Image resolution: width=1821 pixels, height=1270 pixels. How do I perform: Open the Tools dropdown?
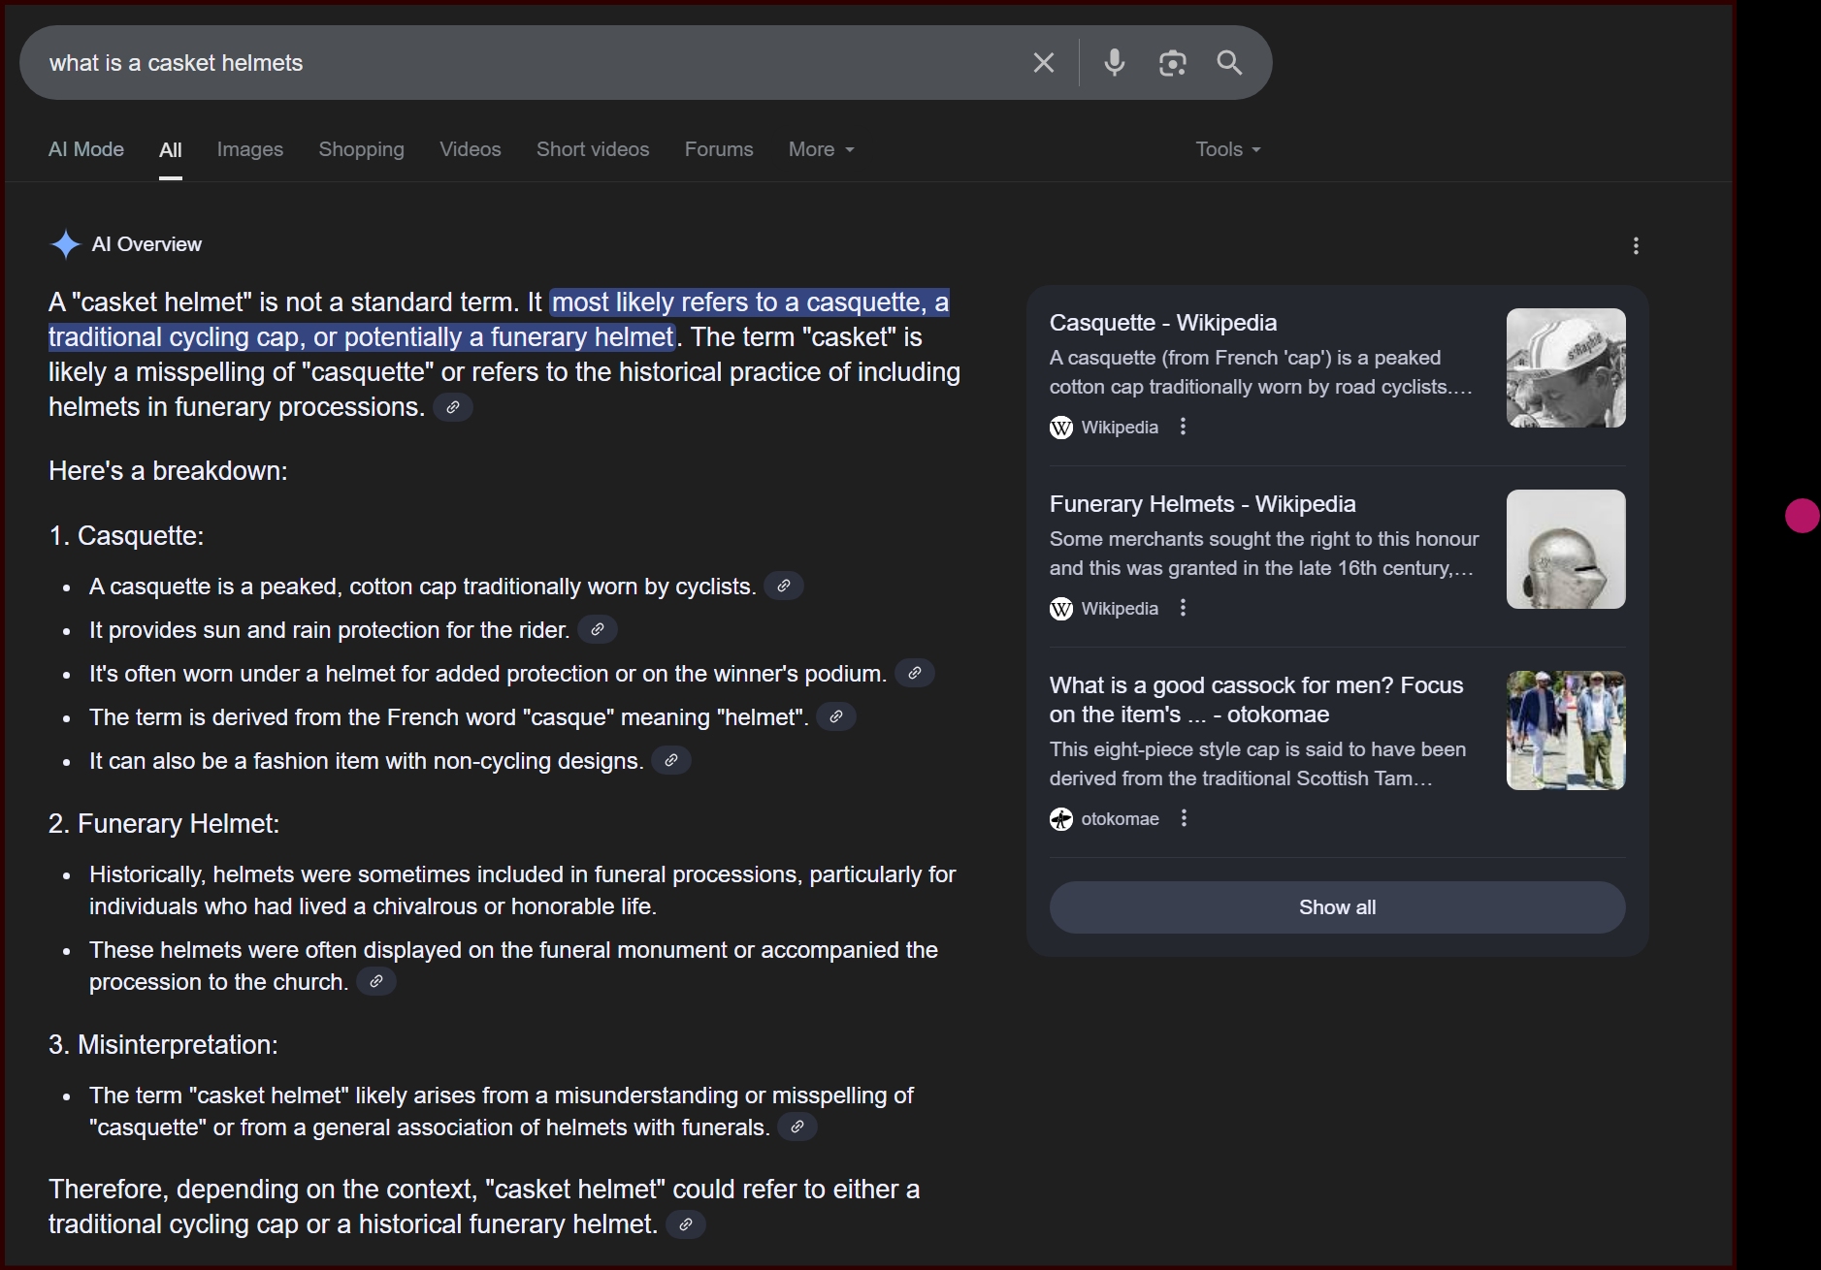1227,149
